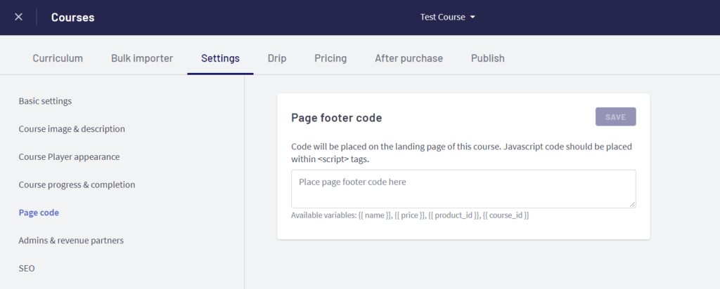Switch to the Curriculum tab
The width and height of the screenshot is (720, 289).
point(58,58)
